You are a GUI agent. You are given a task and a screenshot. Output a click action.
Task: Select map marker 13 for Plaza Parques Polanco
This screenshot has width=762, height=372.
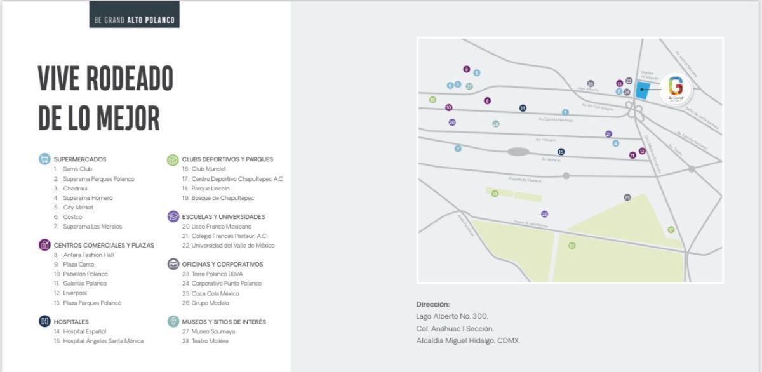(619, 83)
